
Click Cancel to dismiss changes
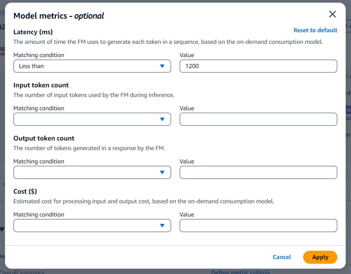pos(282,257)
